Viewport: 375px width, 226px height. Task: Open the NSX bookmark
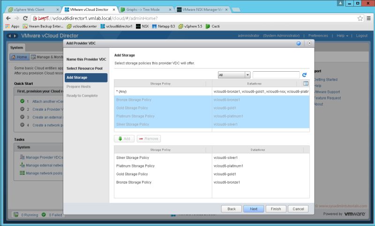142,26
